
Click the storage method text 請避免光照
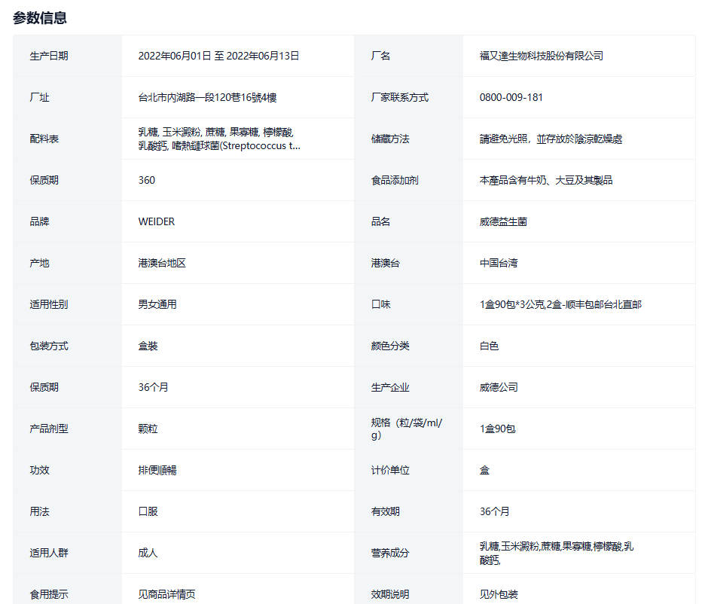550,139
